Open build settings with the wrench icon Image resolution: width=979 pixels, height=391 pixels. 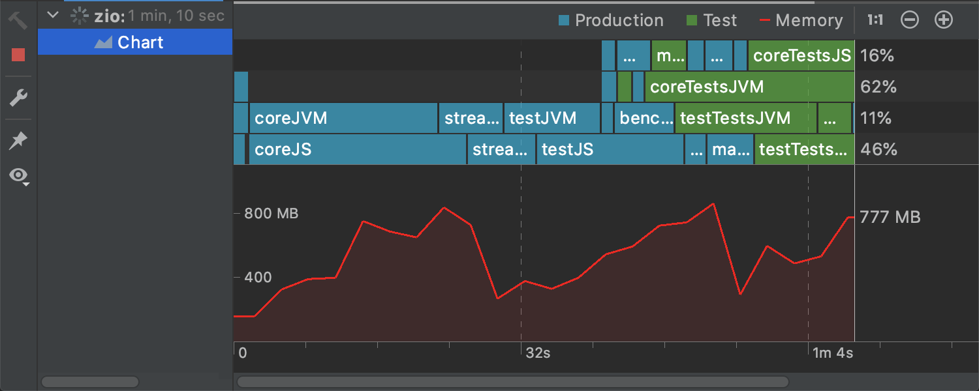point(18,98)
